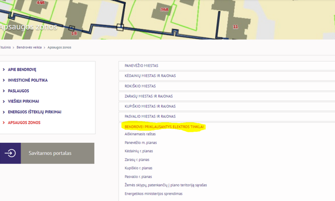Click building label 44A on the map
335x201 pixels.
click(x=41, y=3)
